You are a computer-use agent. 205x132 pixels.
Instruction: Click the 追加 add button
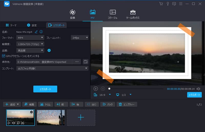10,104
